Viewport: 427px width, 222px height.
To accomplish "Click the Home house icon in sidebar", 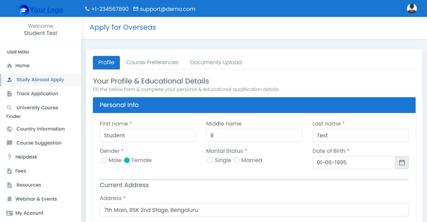I will [9, 66].
